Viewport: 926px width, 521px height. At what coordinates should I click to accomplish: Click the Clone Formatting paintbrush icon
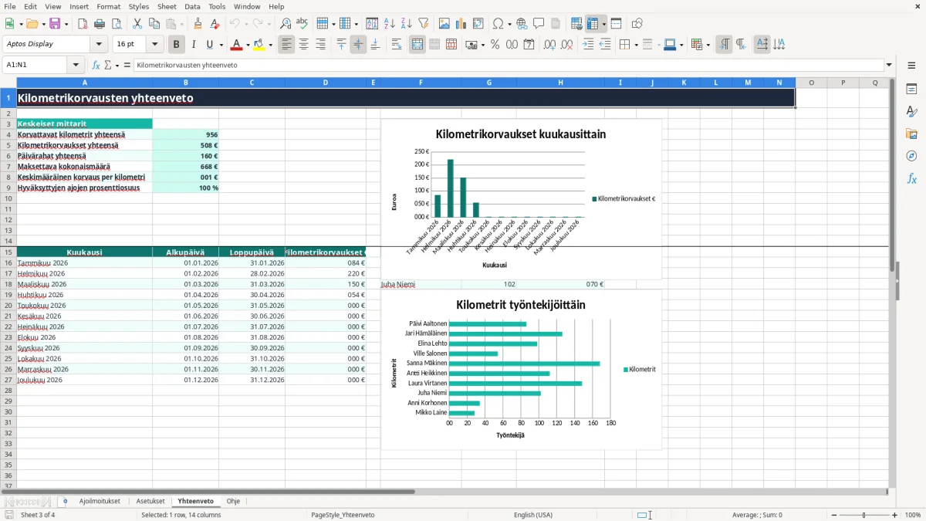click(198, 24)
